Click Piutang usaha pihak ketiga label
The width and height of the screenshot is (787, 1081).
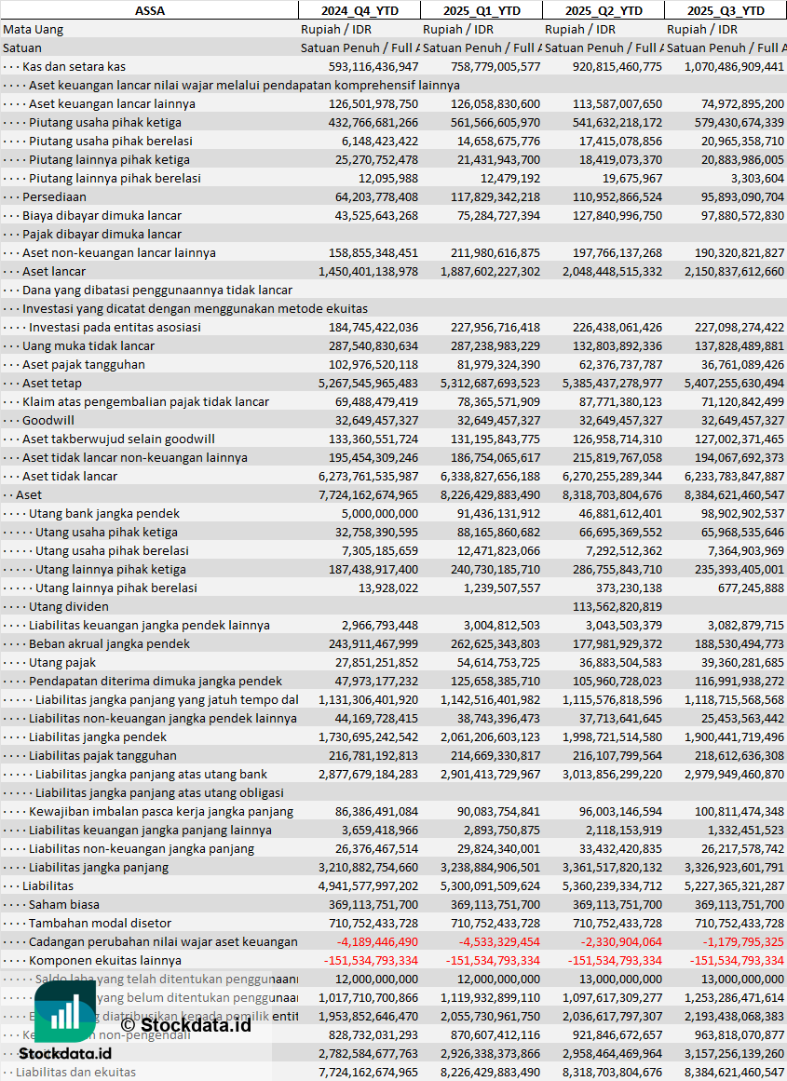coord(105,123)
